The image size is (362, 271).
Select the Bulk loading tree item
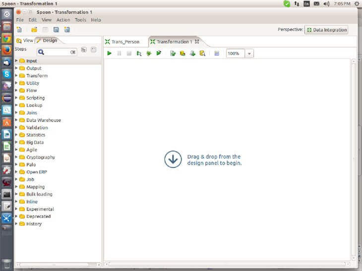pos(39,194)
